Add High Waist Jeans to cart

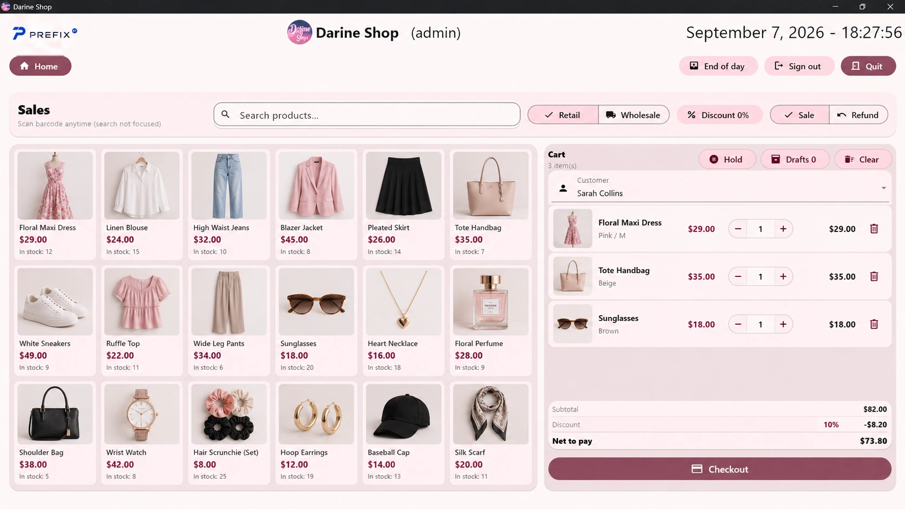pos(229,204)
